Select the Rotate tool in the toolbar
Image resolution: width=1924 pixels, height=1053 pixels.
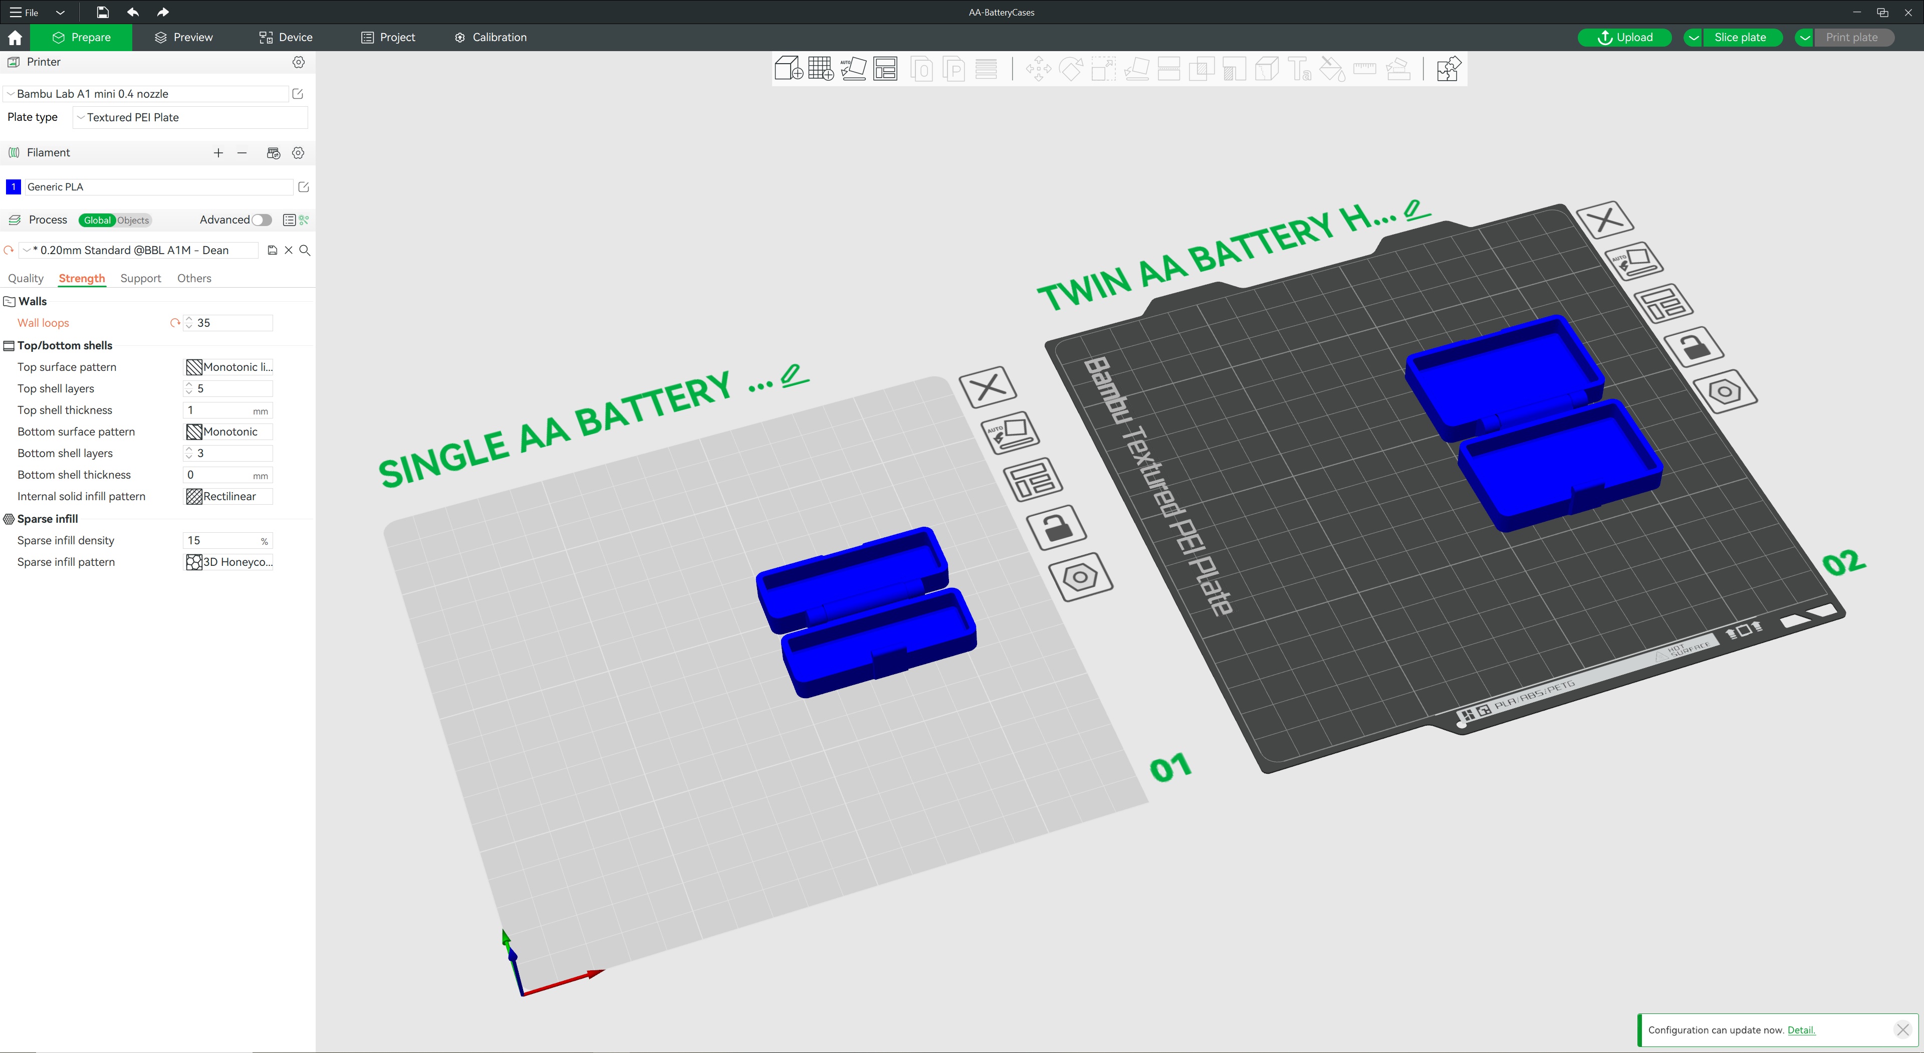pyautogui.click(x=1071, y=69)
